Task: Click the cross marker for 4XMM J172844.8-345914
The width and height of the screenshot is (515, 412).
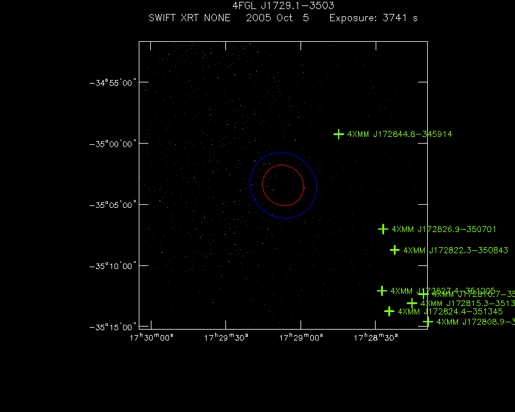Action: [x=338, y=134]
